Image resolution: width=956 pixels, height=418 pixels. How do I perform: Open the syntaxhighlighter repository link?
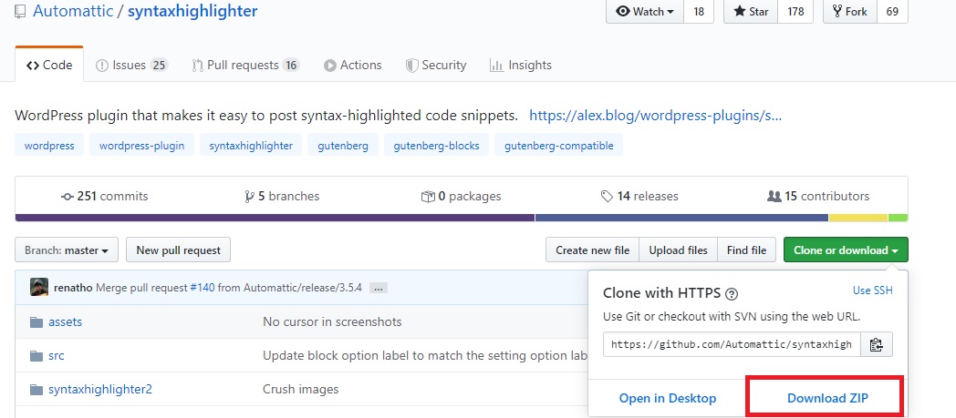[x=192, y=11]
